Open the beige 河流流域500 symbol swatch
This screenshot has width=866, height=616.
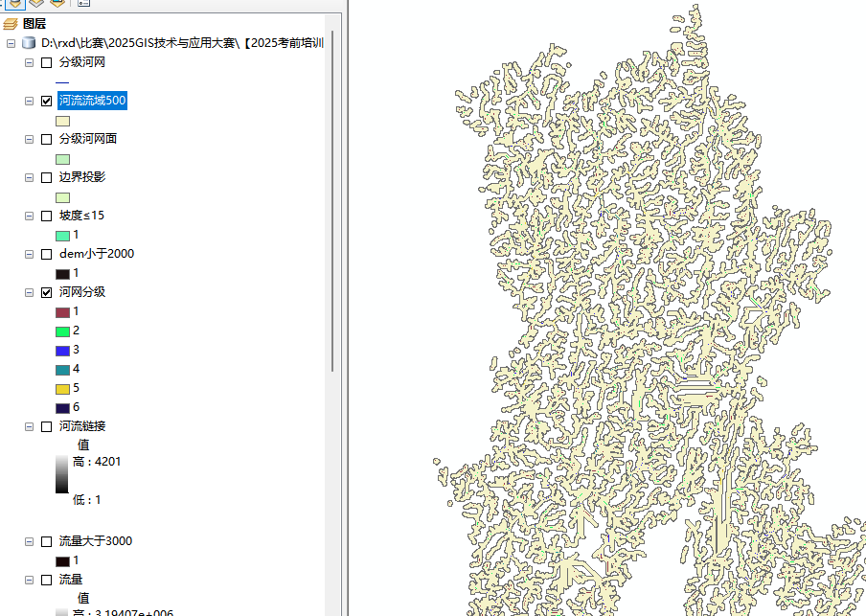click(62, 121)
